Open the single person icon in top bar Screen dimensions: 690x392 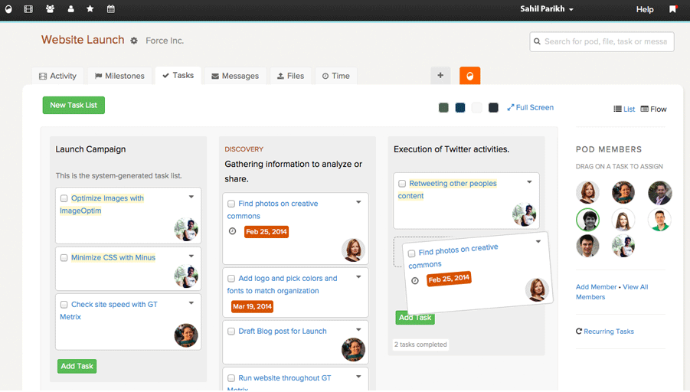click(x=70, y=8)
